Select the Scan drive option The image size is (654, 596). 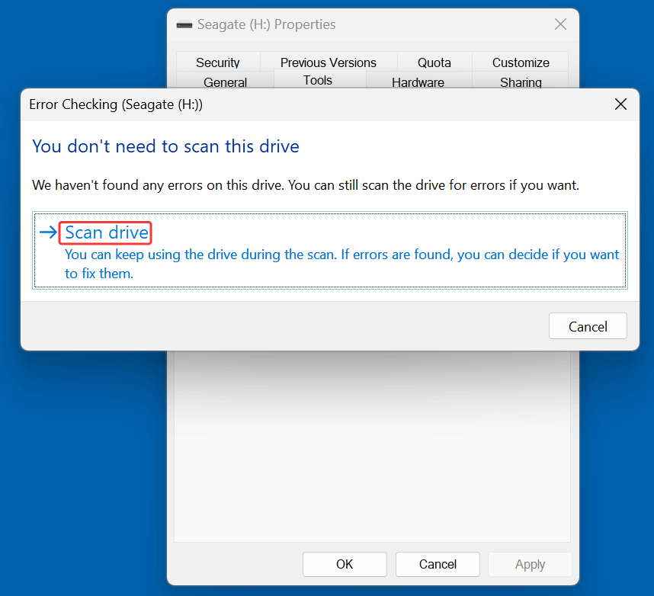coord(105,232)
